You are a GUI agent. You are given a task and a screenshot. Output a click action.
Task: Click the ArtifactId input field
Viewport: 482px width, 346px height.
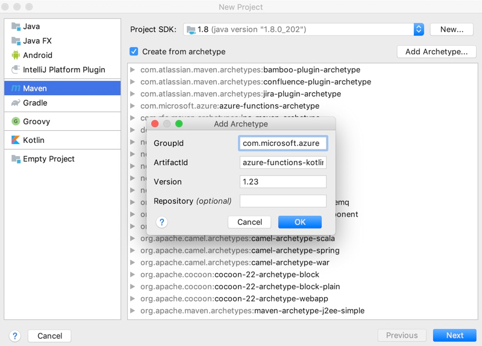(x=283, y=162)
